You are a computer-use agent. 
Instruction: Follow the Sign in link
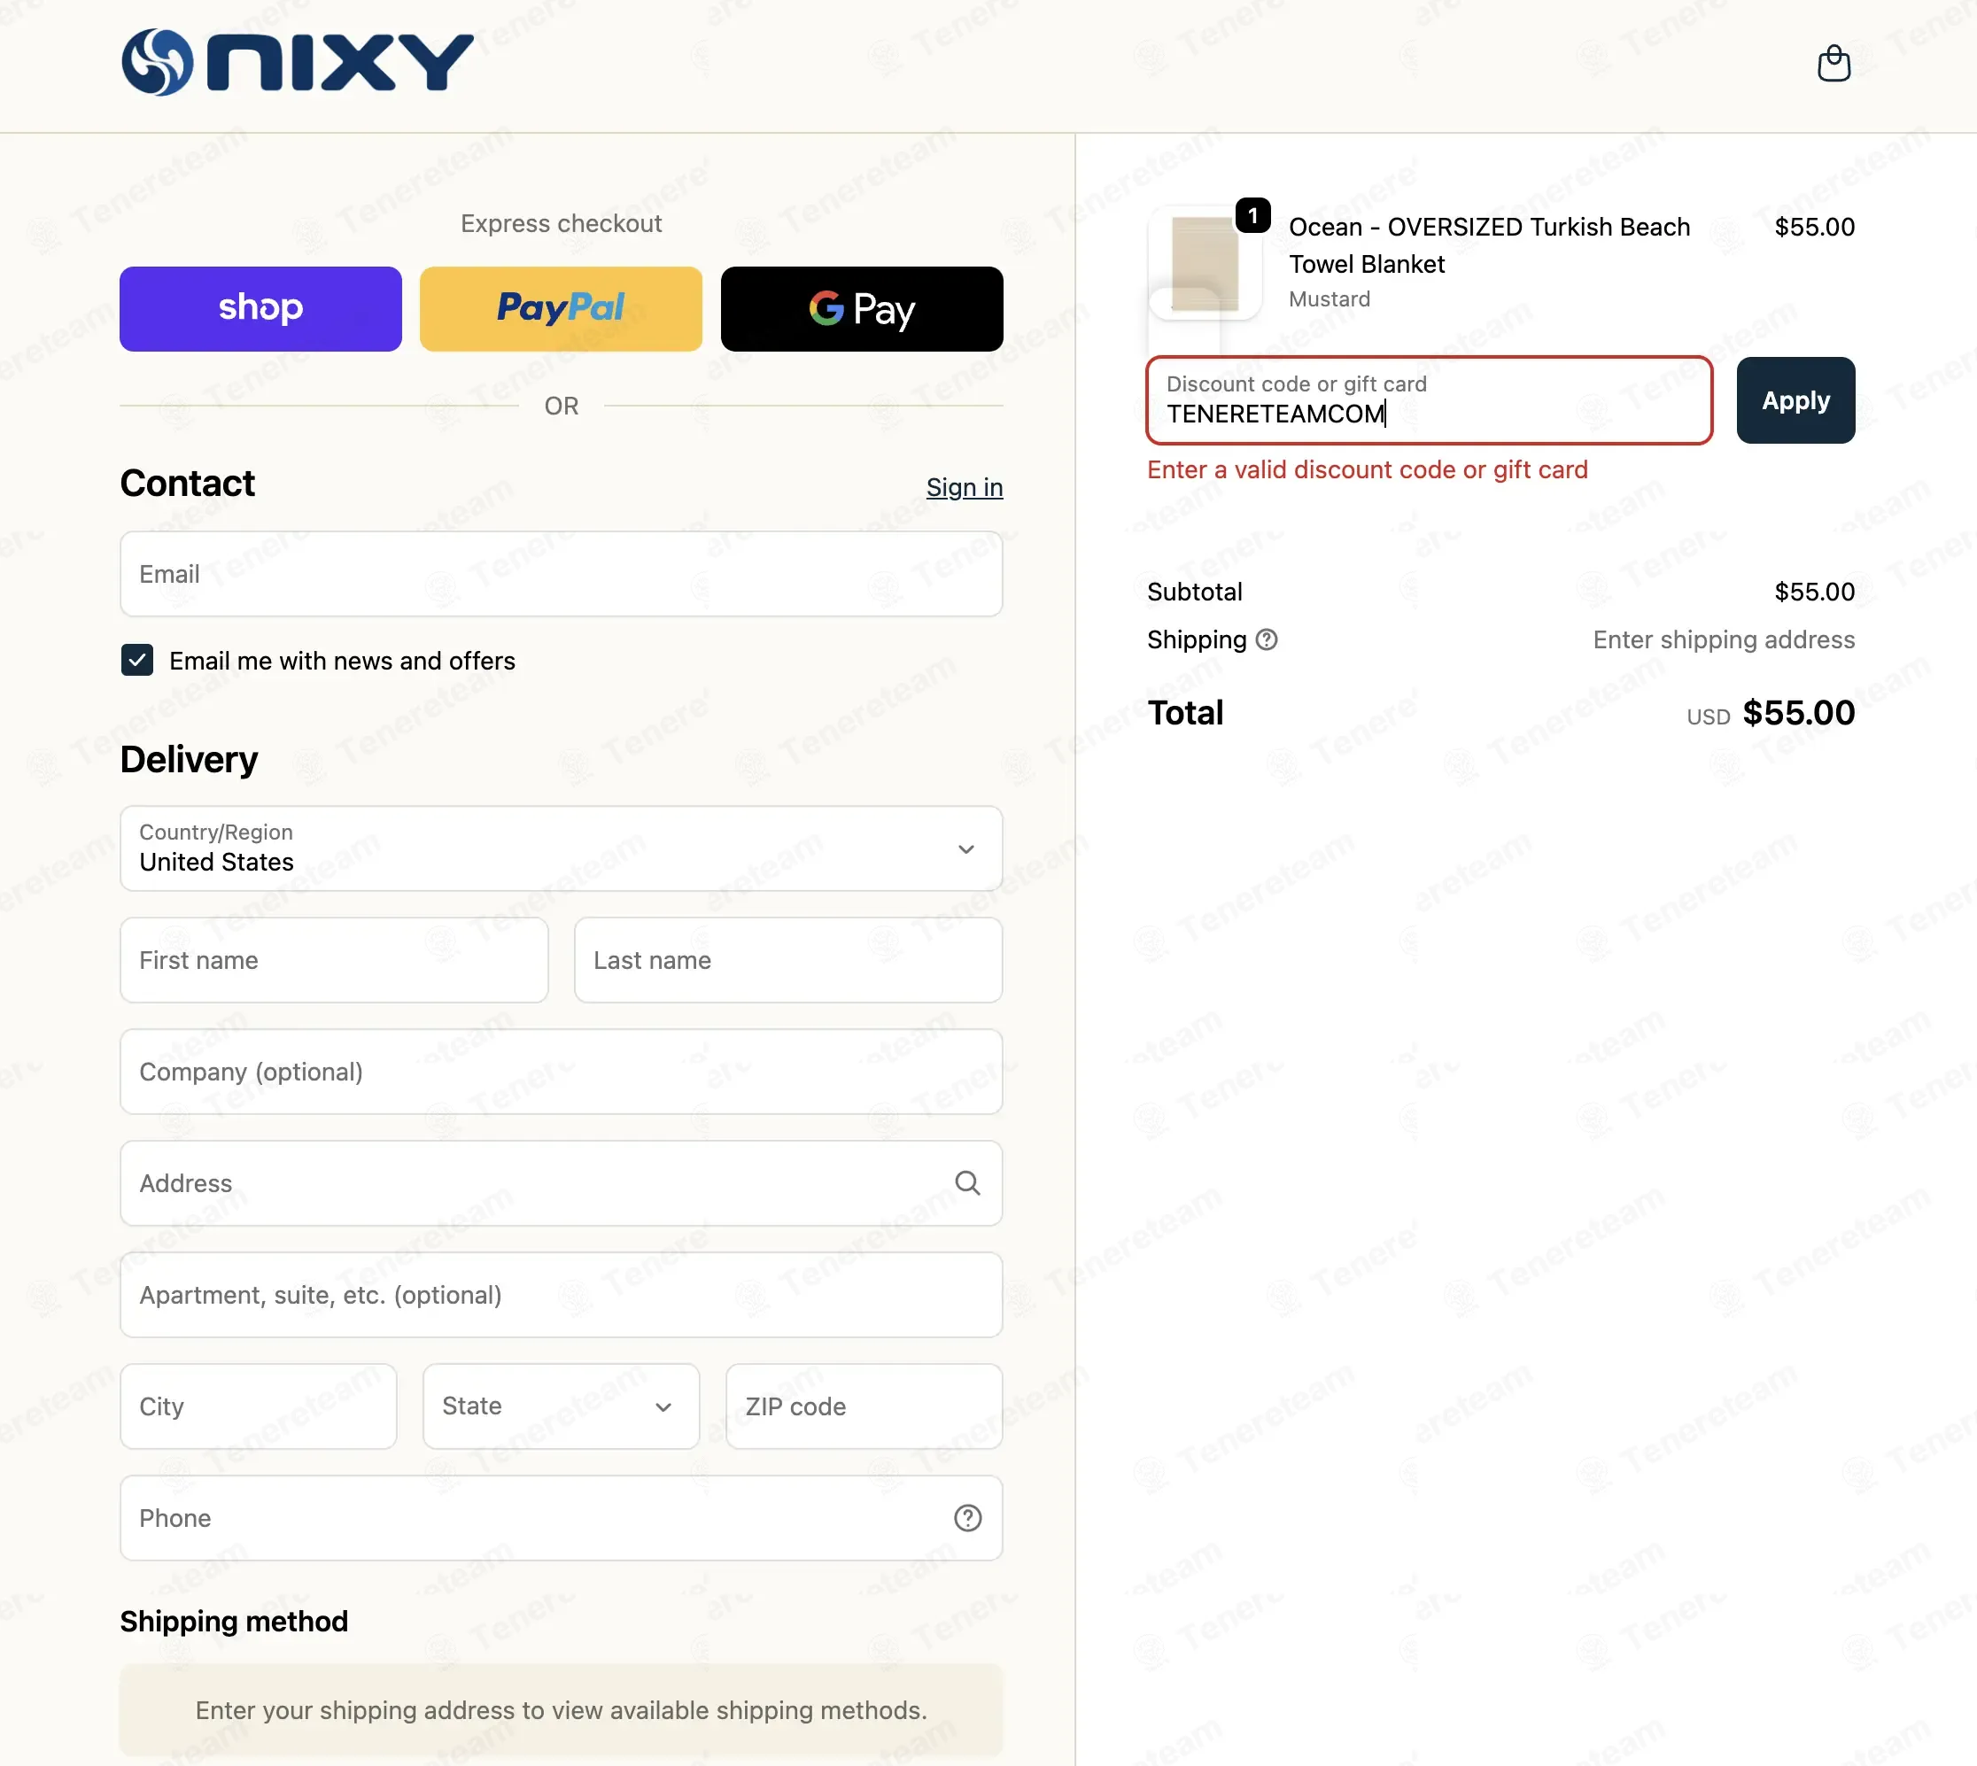964,487
